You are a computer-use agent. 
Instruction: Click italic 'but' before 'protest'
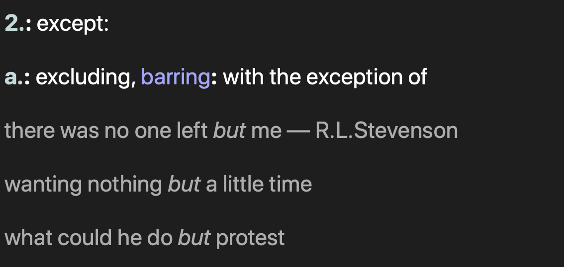(194, 238)
